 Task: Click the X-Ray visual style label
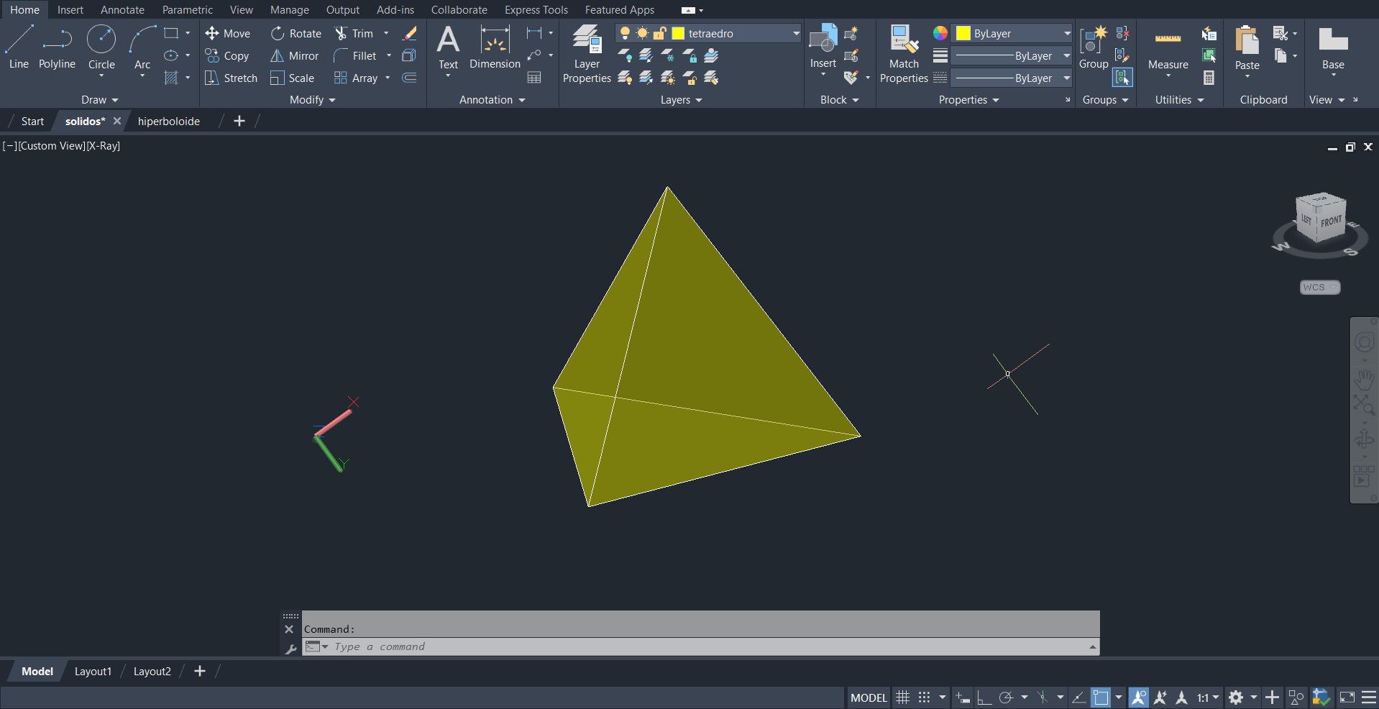(104, 145)
